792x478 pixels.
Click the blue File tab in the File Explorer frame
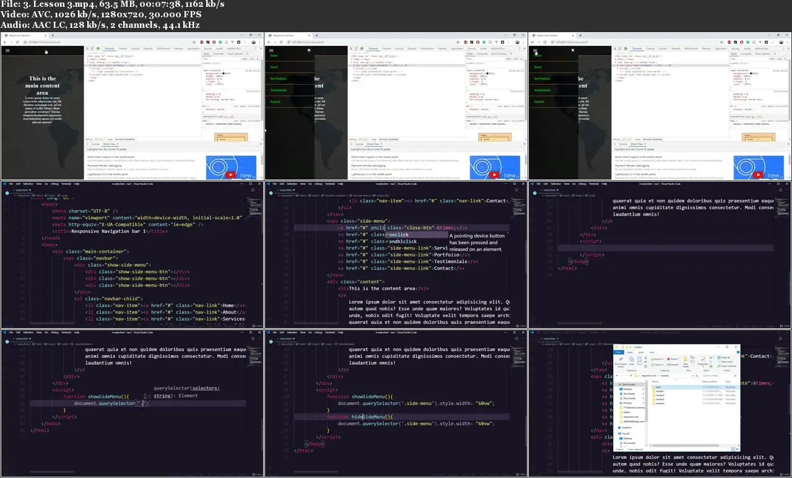tap(619, 352)
